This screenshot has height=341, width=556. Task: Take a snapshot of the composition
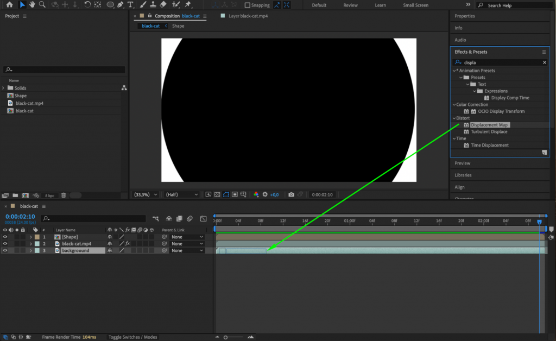point(292,194)
